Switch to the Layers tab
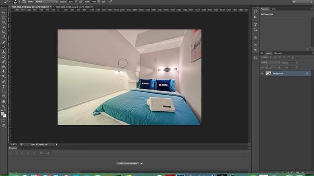Screen dimensions: 314x176 point(268,53)
